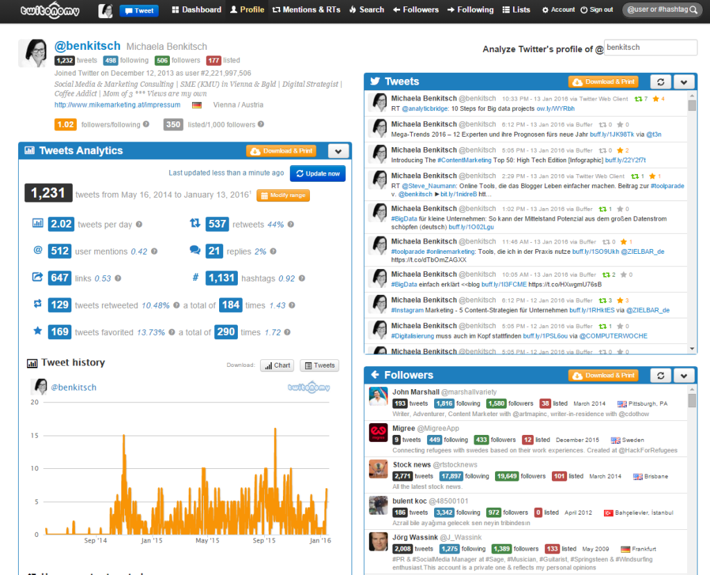This screenshot has height=575, width=710.
Task: Click the magnifier icon in search box
Action: coord(693,10)
